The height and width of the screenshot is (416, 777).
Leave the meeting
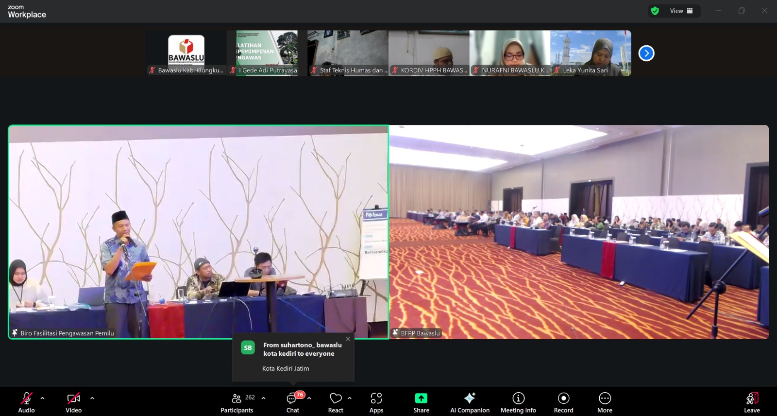coord(752,403)
